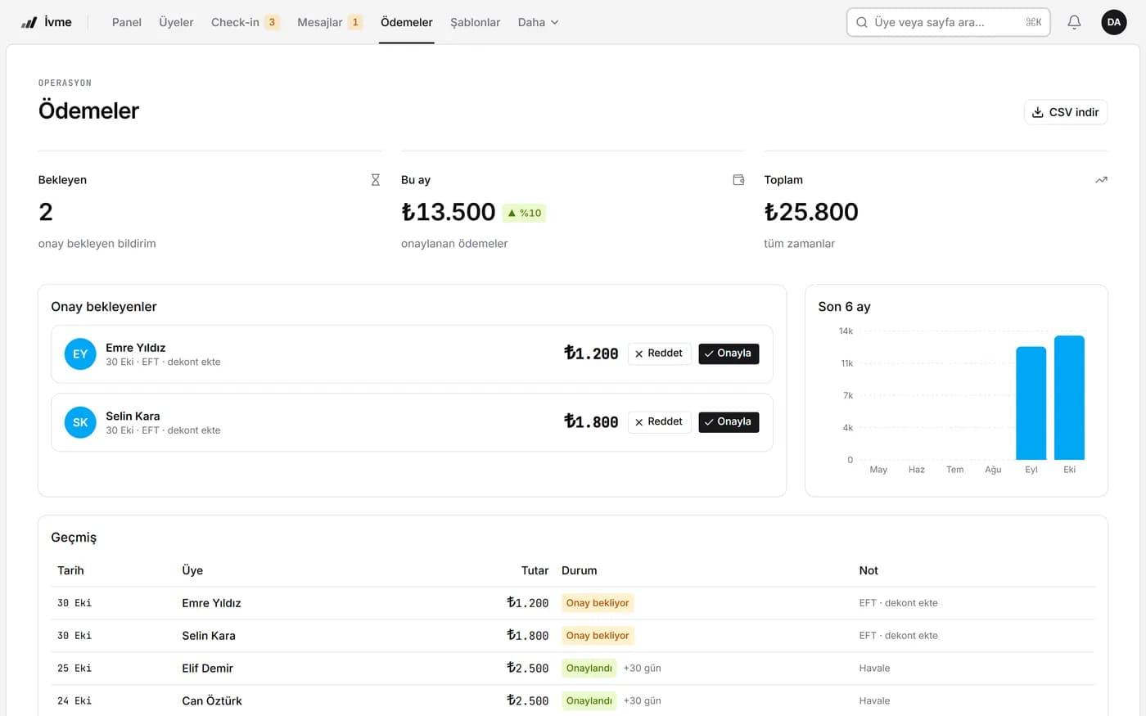The image size is (1146, 716).
Task: Reject Emre Yıldız's payment with Reddet
Action: point(659,353)
